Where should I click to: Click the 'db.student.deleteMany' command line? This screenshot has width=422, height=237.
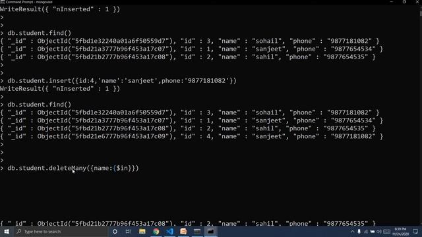73,169
